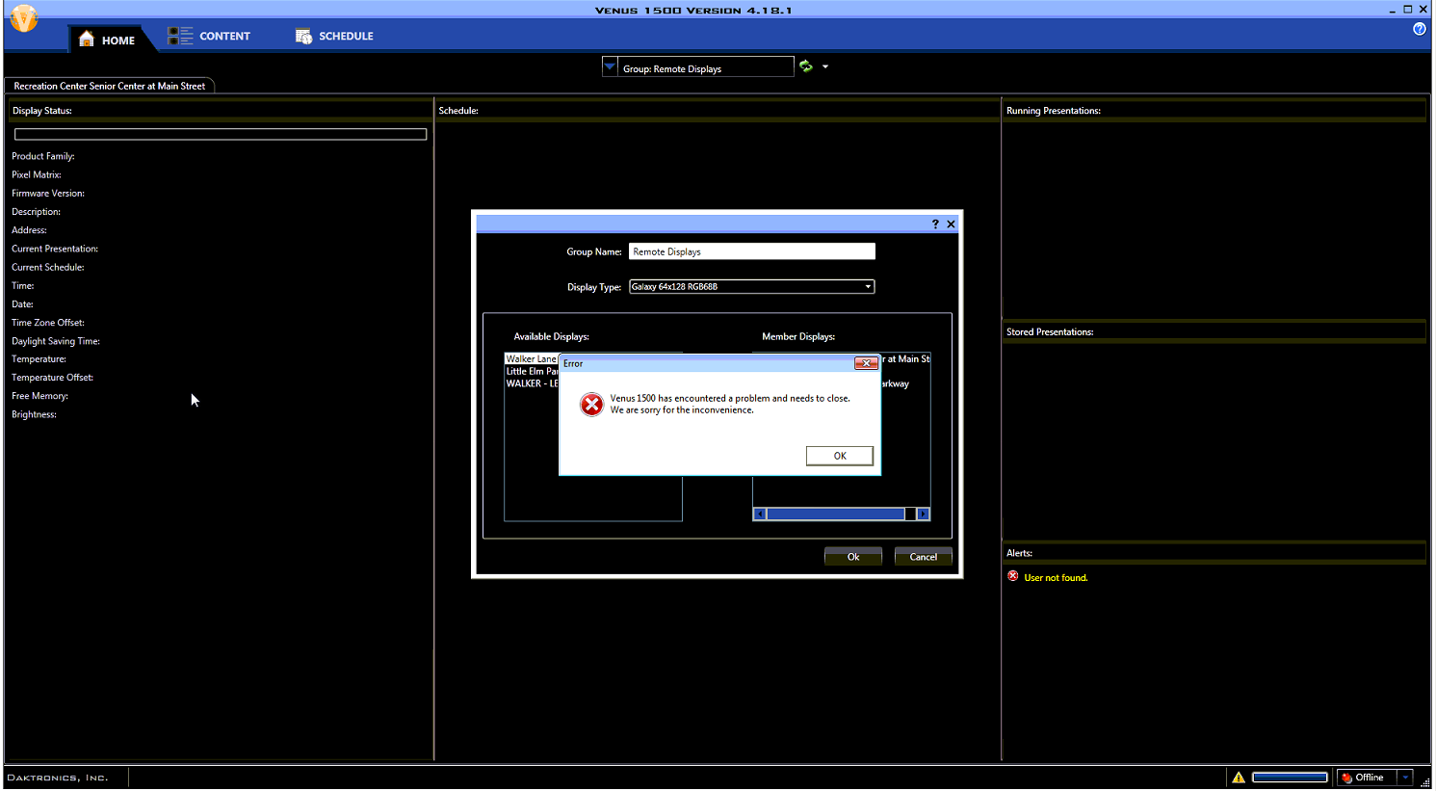The width and height of the screenshot is (1436, 791).
Task: Click the Venus logo in the corner
Action: coord(23,18)
